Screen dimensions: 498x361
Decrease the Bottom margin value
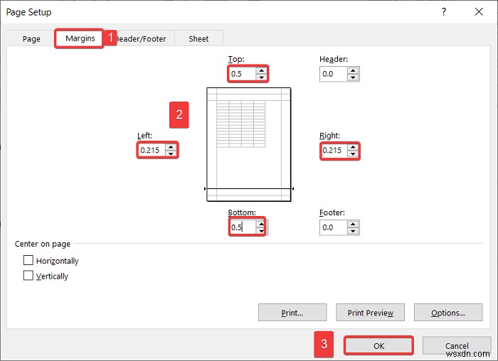point(261,231)
